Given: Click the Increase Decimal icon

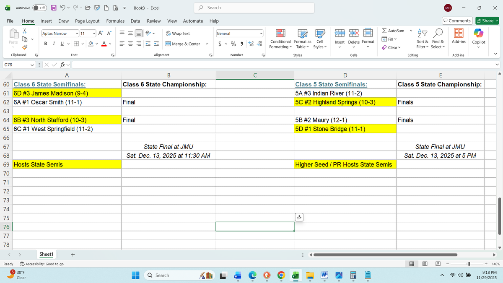Looking at the screenshot, I should click(251, 44).
